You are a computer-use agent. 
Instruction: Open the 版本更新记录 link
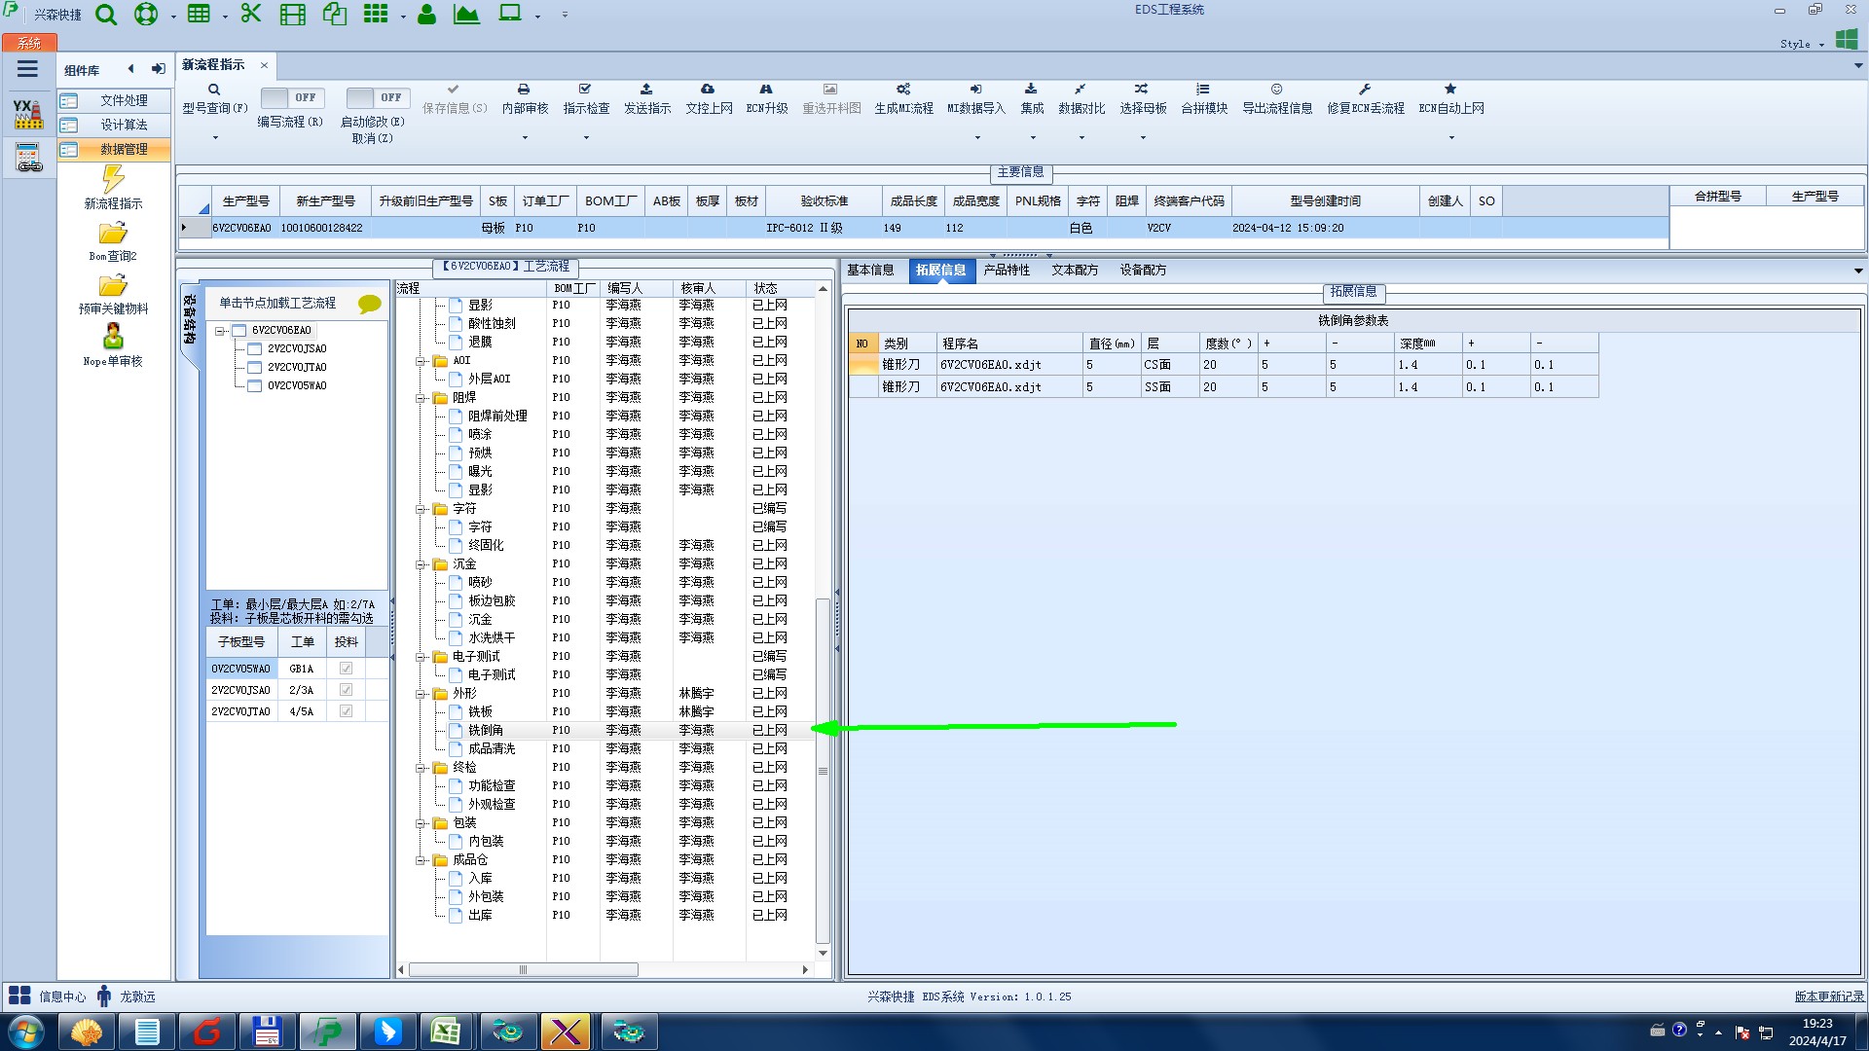pos(1828,997)
